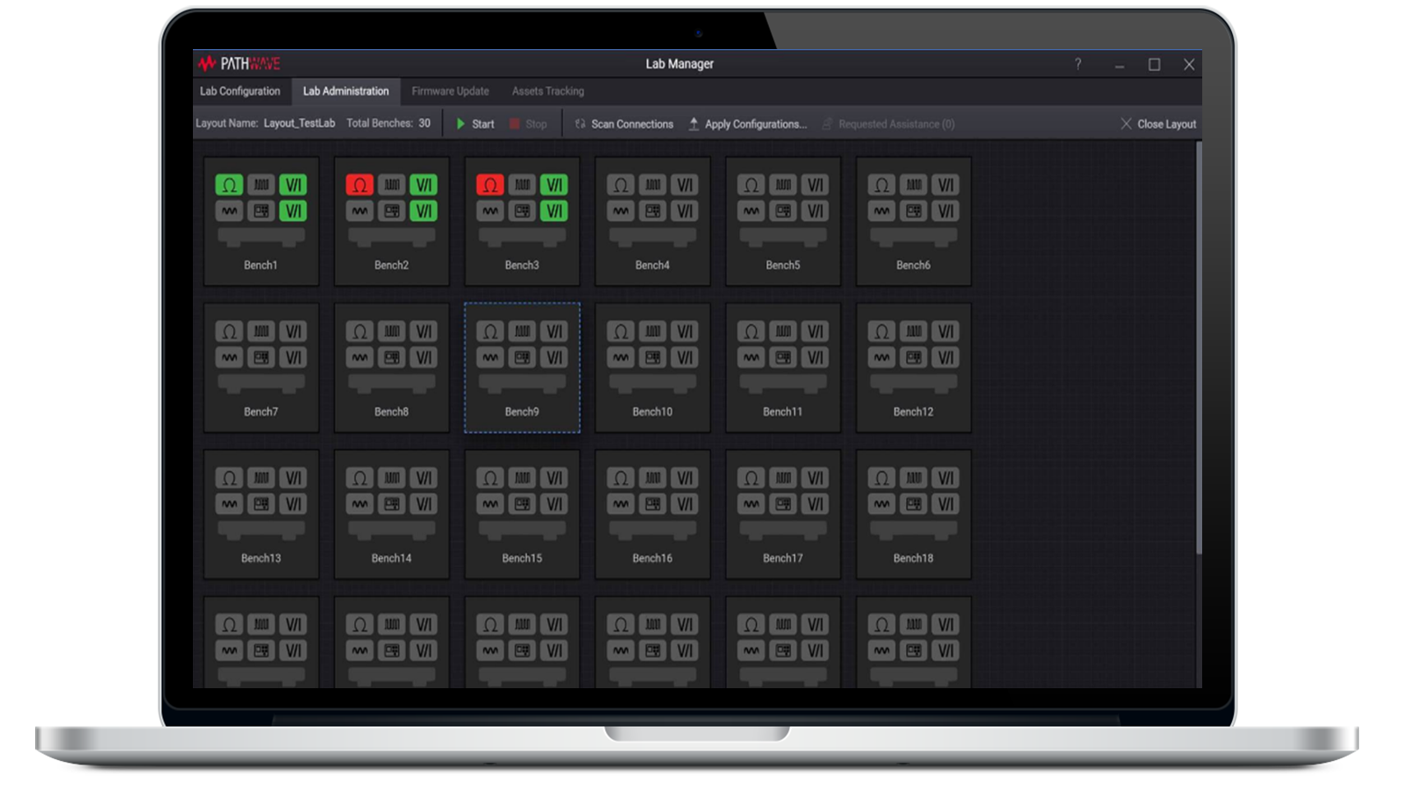Click the red ohm icon in Bench2
1403x789 pixels.
(x=360, y=185)
